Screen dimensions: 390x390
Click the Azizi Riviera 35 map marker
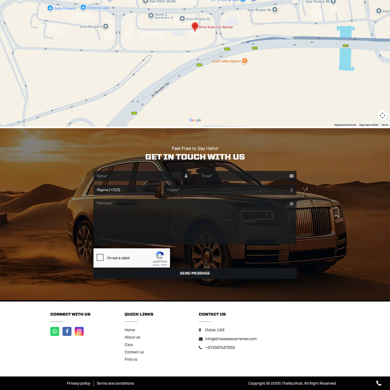pos(182,19)
